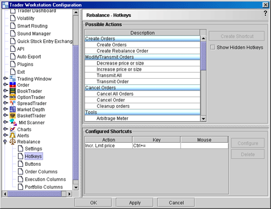Click the Trading Window icon in tree
Viewport: 271px width, 209px height.
tap(13, 79)
